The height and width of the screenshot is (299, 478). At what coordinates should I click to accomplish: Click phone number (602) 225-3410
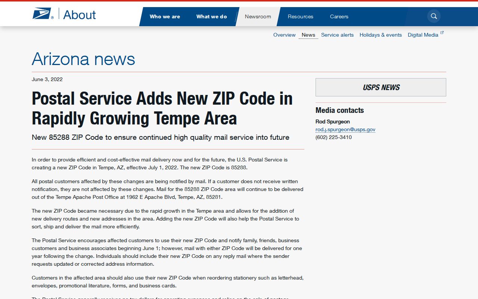coord(333,137)
